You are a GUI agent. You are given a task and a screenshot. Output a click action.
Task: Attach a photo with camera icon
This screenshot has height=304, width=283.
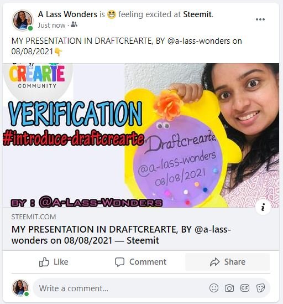coord(229,288)
